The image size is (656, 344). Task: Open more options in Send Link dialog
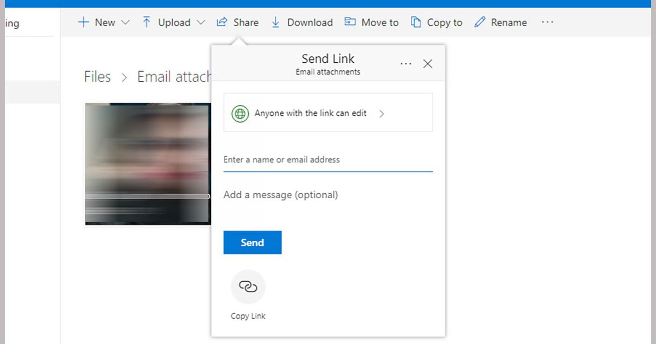[406, 64]
